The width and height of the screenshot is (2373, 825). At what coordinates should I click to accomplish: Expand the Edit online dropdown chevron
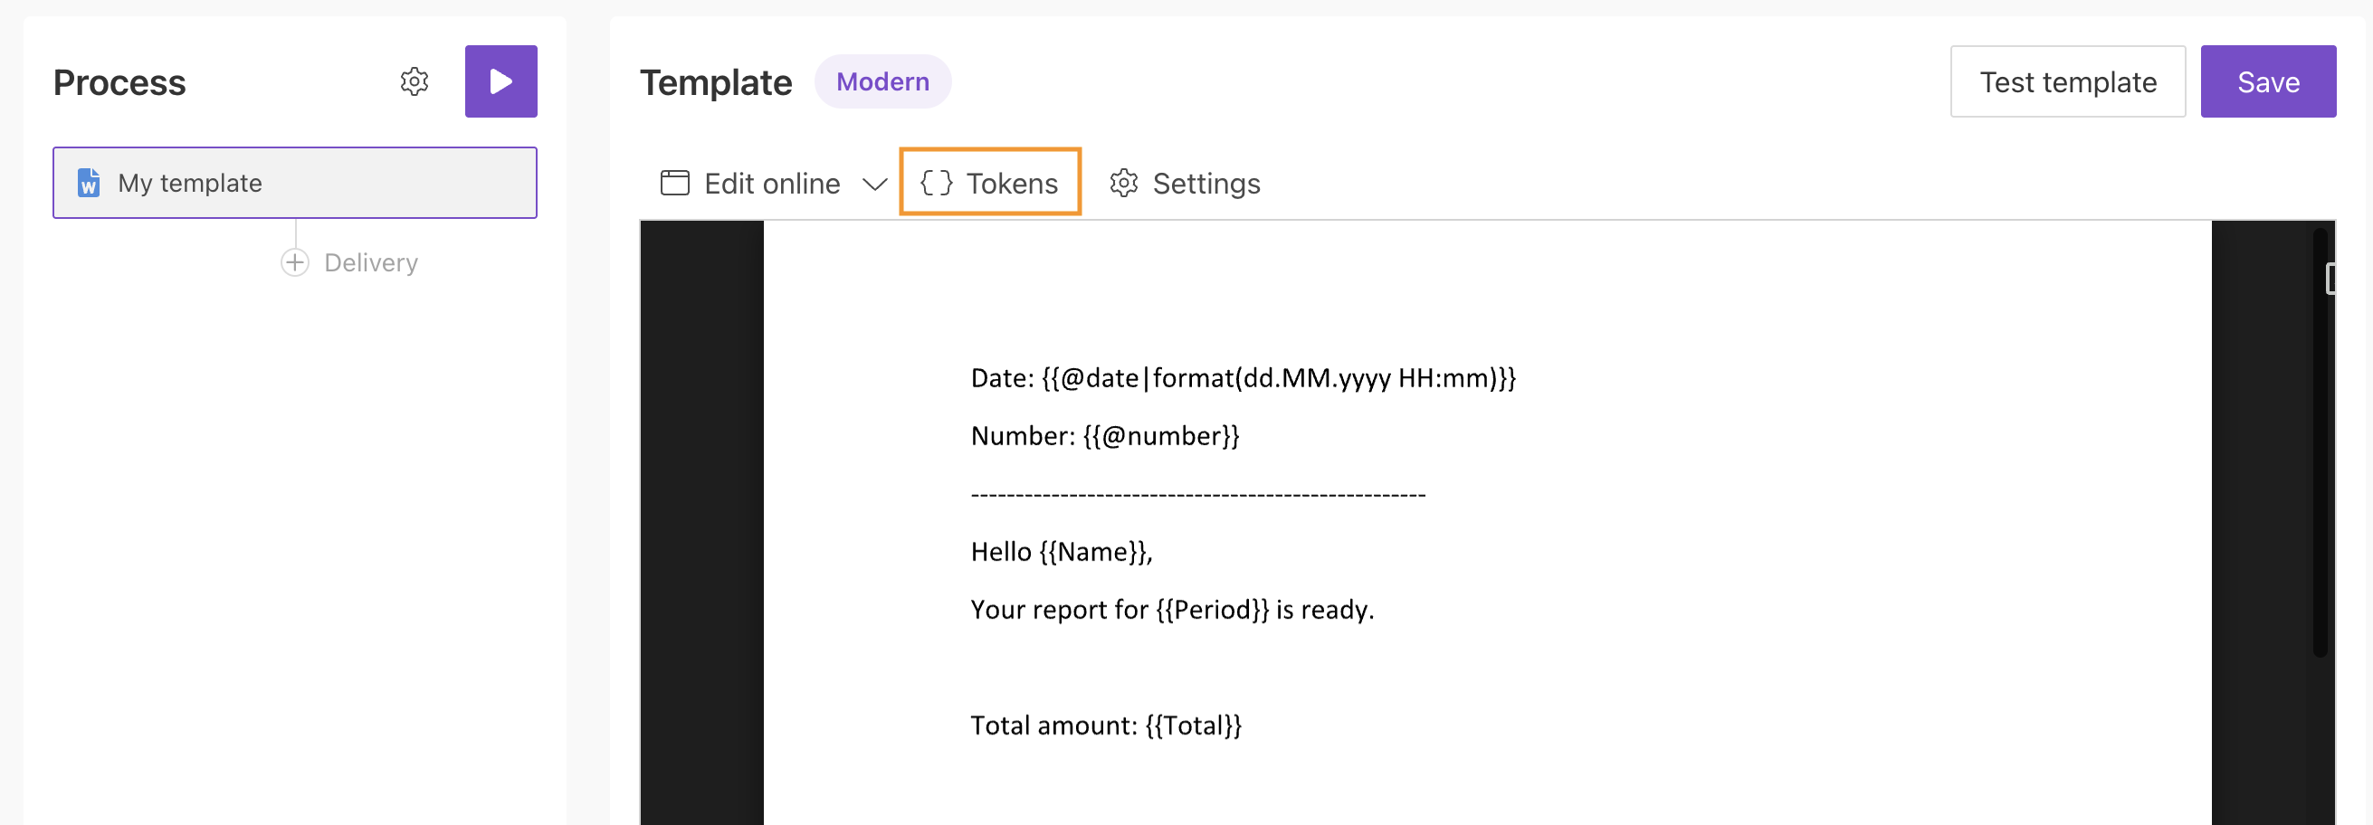pyautogui.click(x=873, y=185)
